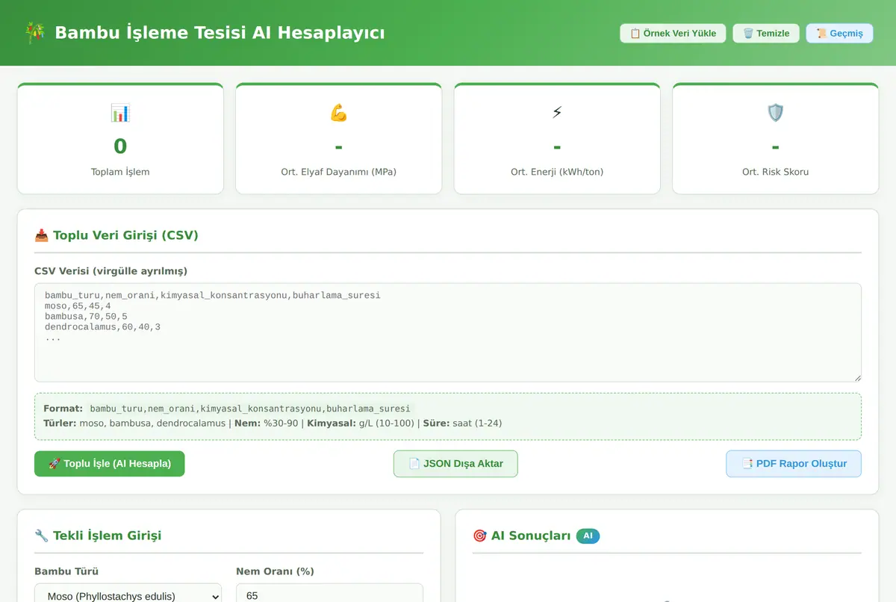Screen dimensions: 896x602
Task: Click the Toplam İşlem value 0
Action: pos(120,146)
